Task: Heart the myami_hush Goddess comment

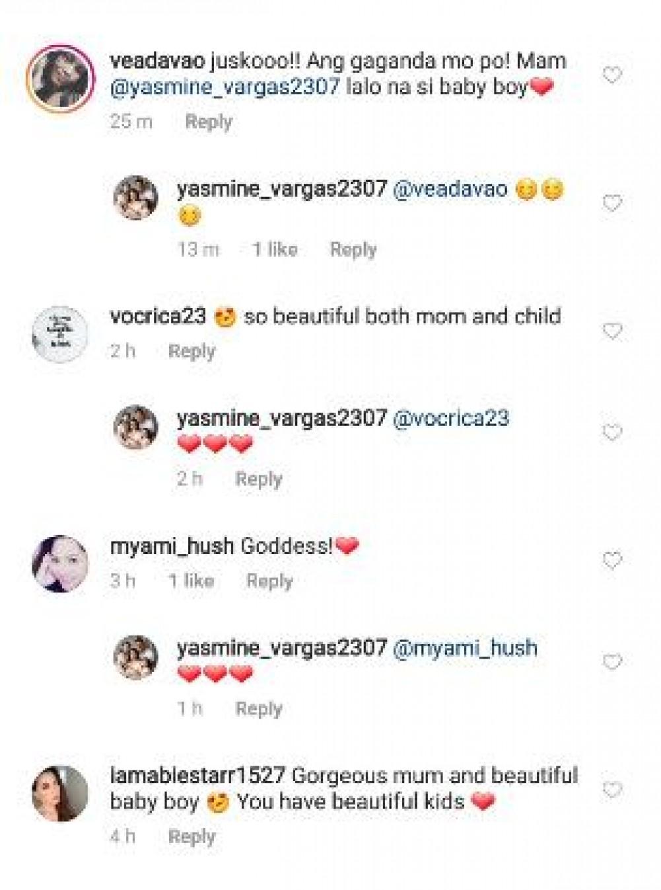Action: [x=612, y=561]
